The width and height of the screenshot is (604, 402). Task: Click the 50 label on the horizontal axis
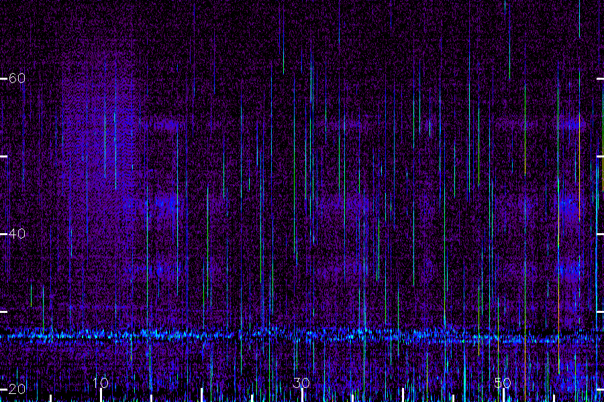503,383
